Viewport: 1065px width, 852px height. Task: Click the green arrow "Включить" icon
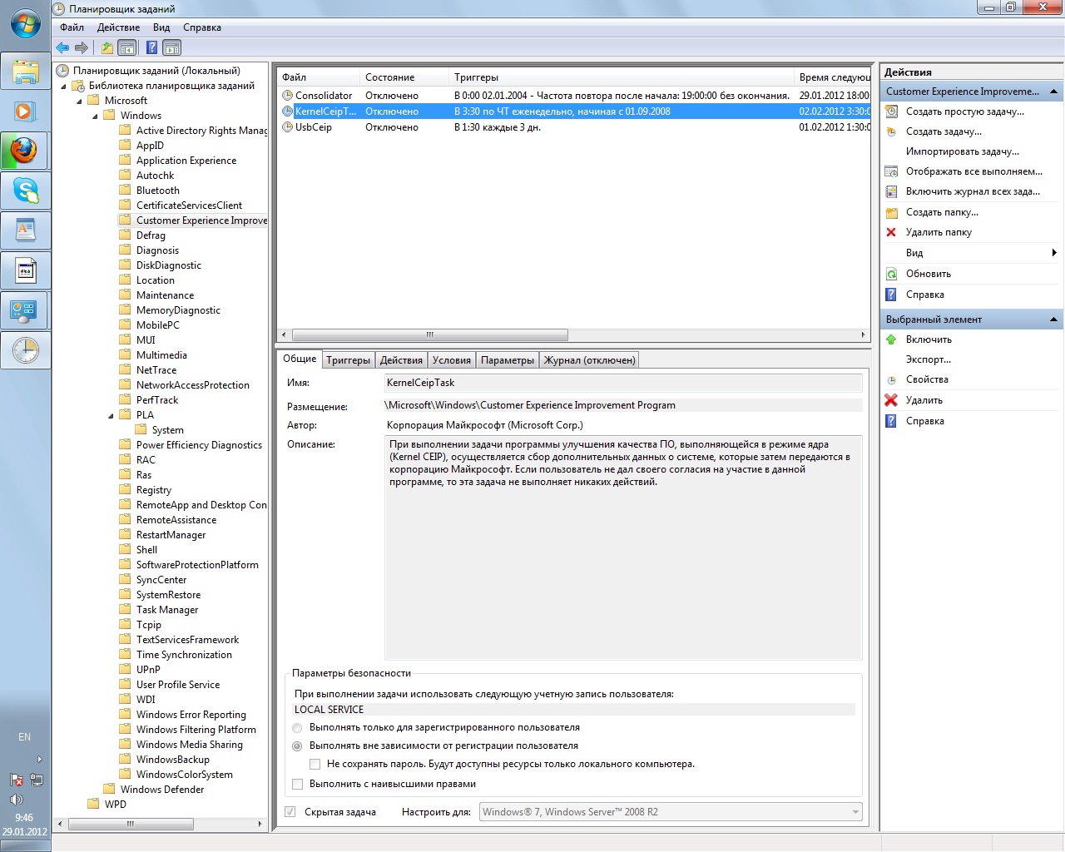[x=891, y=339]
